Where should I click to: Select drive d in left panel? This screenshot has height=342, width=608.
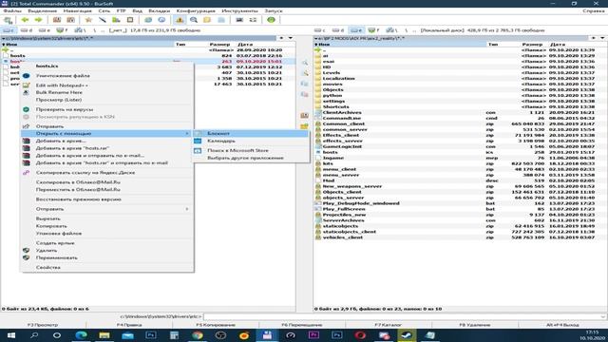[x=27, y=30]
